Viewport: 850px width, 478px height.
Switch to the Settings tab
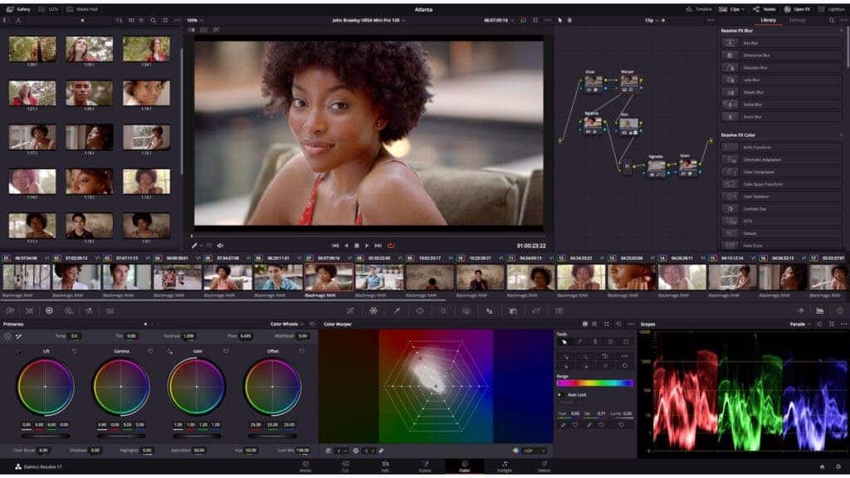(797, 19)
